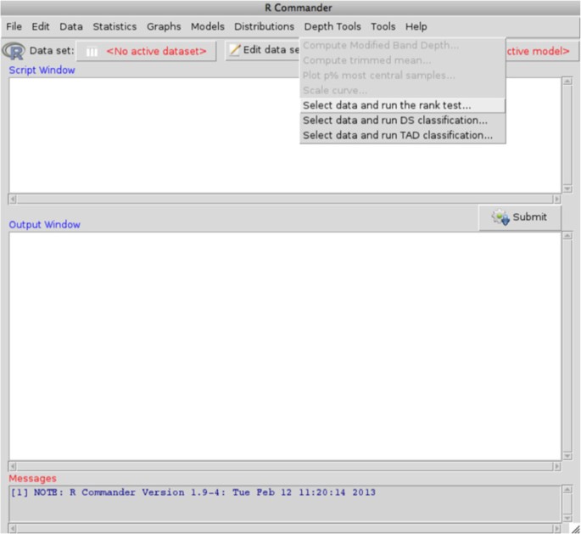Click the active model button
The image size is (581, 534).
pyautogui.click(x=541, y=51)
